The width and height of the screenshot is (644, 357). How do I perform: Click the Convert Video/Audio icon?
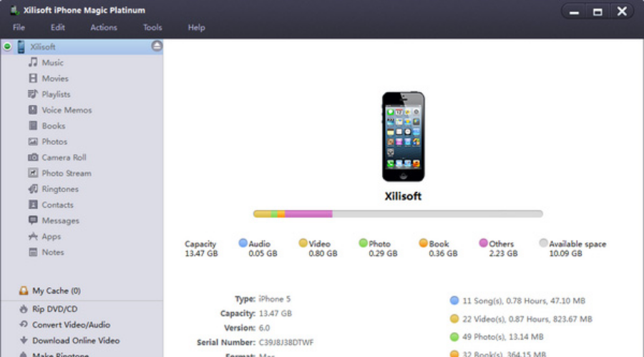(x=24, y=324)
